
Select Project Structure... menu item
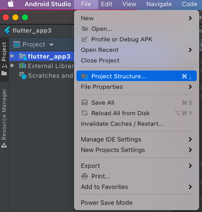coord(137,76)
